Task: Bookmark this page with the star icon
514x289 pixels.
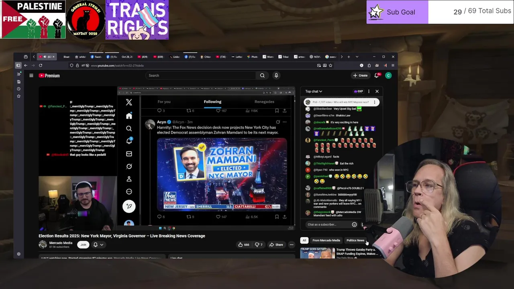Action: [330, 65]
